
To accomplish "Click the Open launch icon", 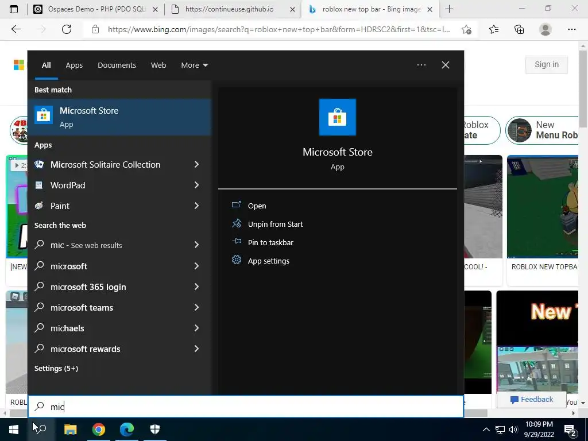I will pyautogui.click(x=236, y=205).
